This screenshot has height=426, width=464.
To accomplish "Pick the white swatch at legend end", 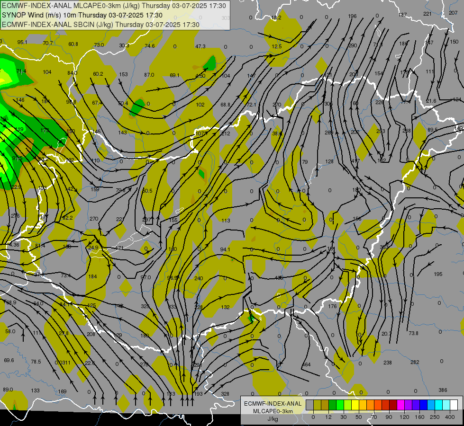I will tap(454, 405).
